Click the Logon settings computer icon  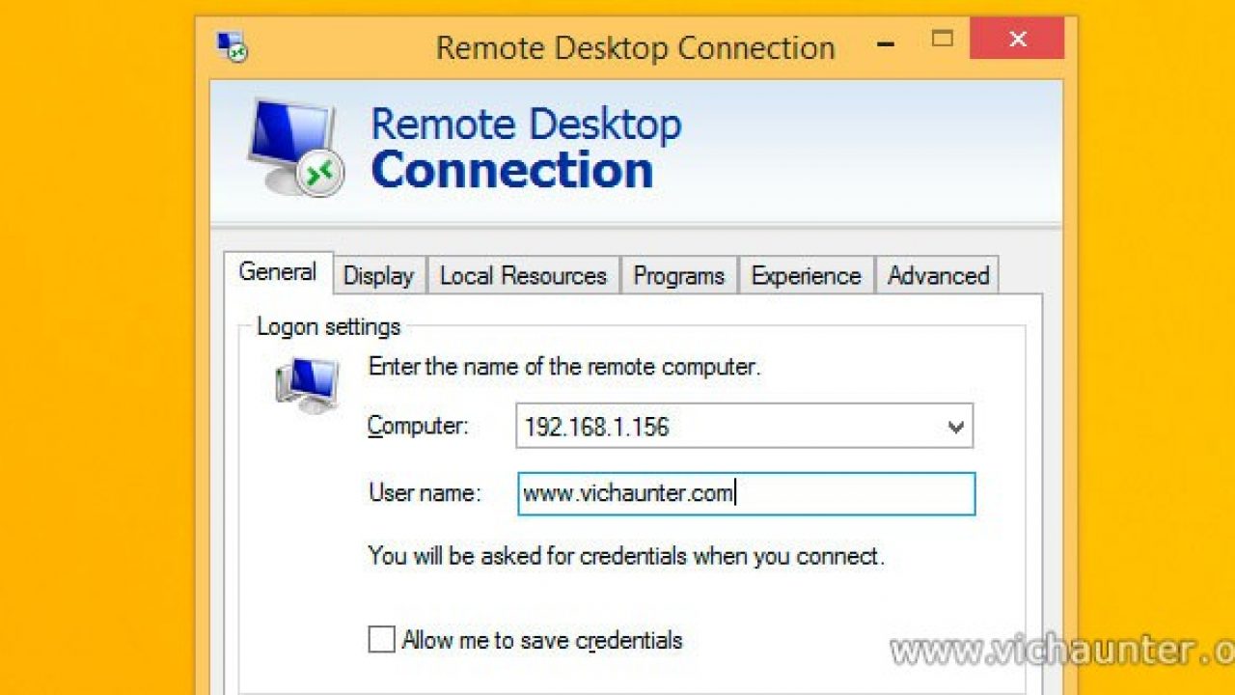(x=307, y=385)
